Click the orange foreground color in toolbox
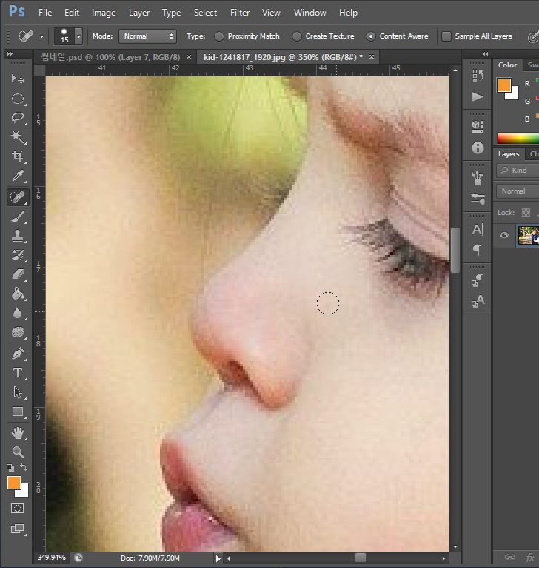The height and width of the screenshot is (568, 539). click(x=13, y=483)
